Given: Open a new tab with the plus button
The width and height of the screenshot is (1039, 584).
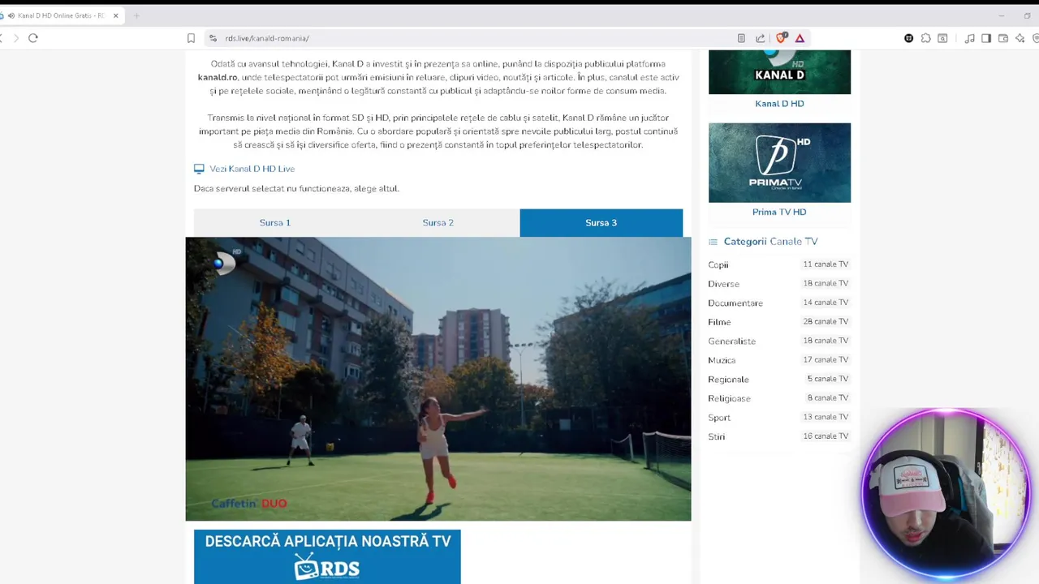Looking at the screenshot, I should pyautogui.click(x=136, y=15).
